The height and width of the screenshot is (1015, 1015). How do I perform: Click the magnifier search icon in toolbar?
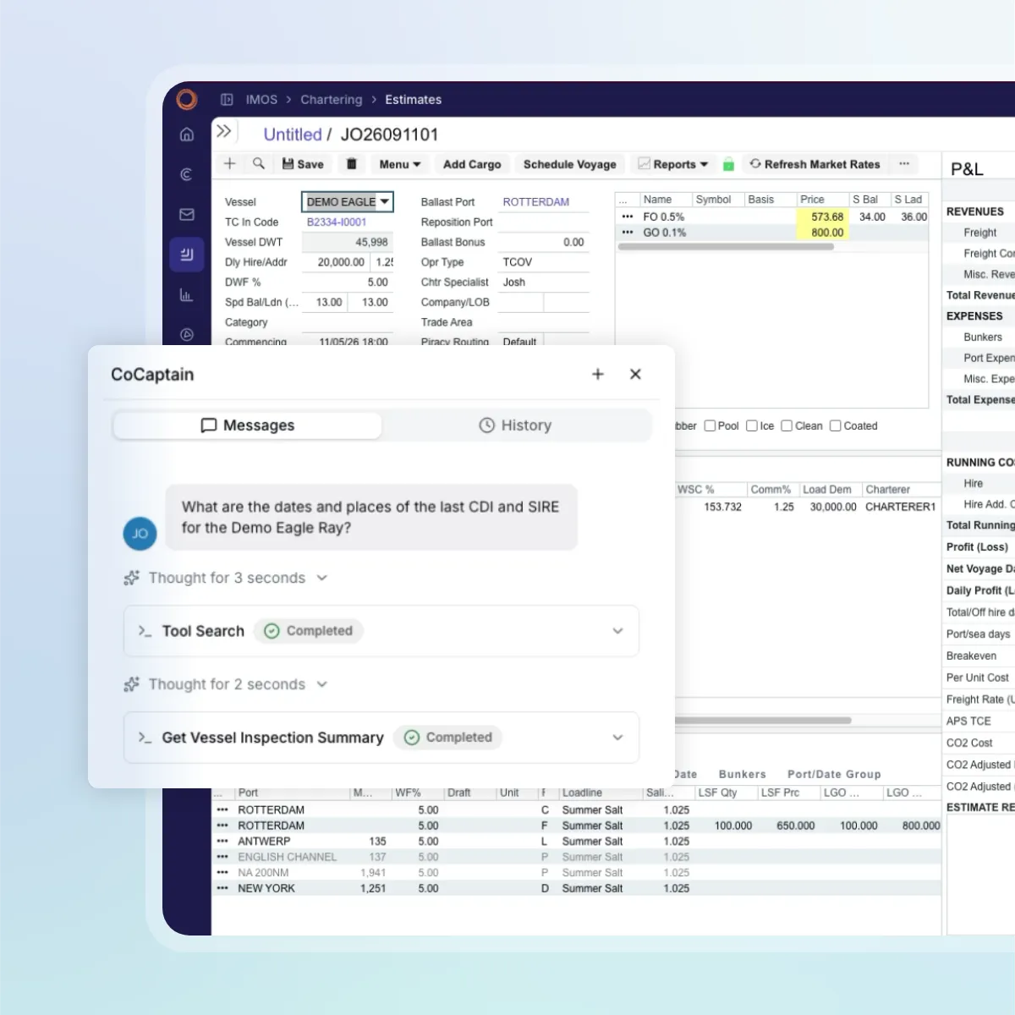point(259,163)
